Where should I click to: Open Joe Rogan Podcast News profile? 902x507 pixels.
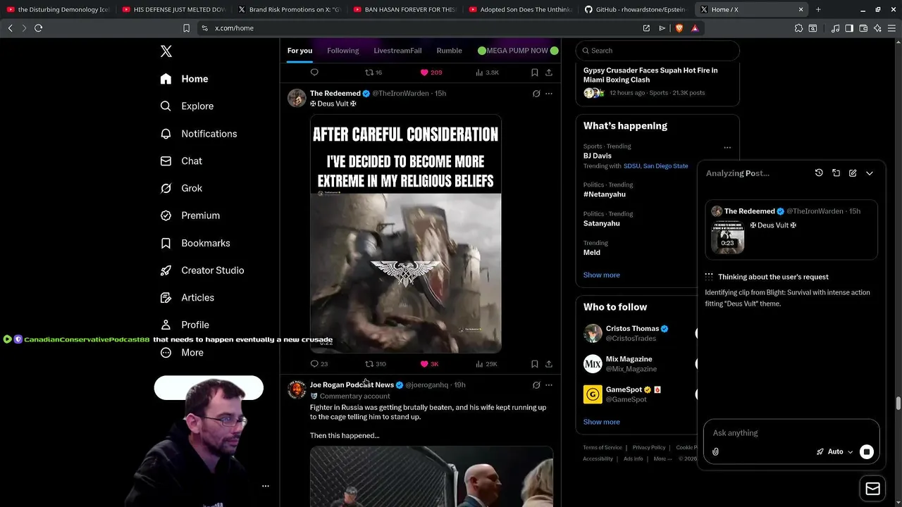click(x=352, y=385)
